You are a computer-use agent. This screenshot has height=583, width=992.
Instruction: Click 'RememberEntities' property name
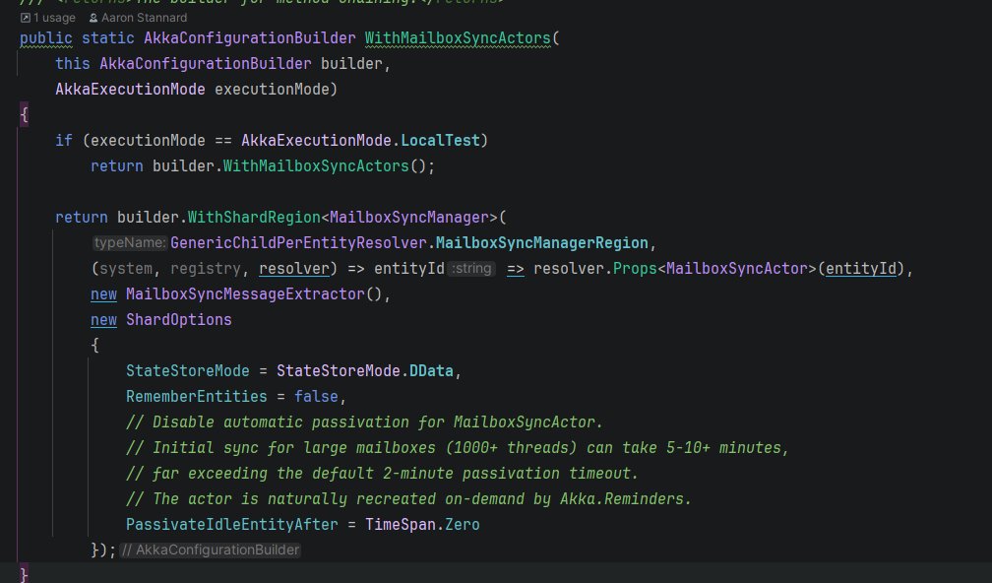(197, 397)
